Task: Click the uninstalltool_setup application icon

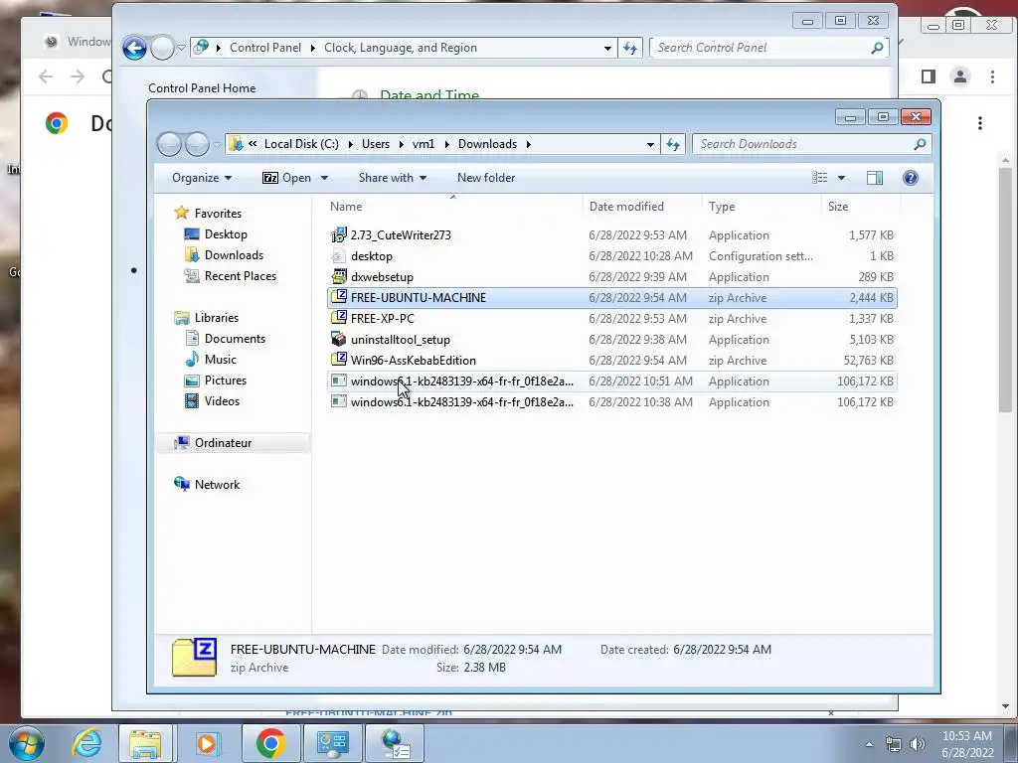Action: pos(338,339)
